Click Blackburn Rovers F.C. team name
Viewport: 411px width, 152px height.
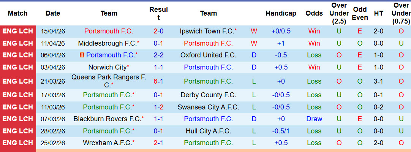[x=107, y=119]
